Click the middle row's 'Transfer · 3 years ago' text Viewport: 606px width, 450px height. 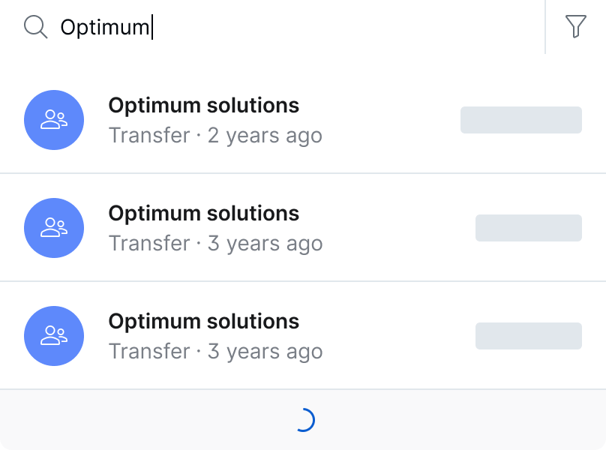pos(216,243)
